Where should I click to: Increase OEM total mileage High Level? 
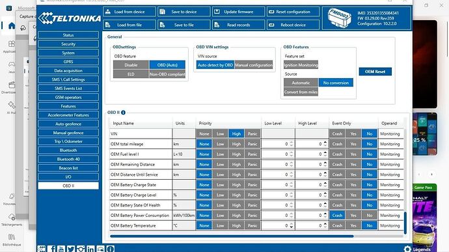325,142
